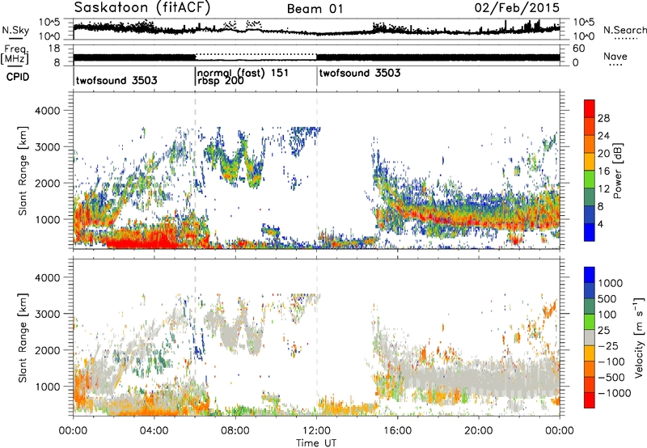Click the 'Power [dB]' colorbar label
Screen dimensions: 647x448
point(617,171)
